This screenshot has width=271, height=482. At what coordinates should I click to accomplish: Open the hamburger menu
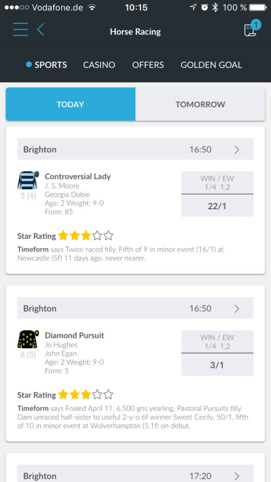pyautogui.click(x=20, y=29)
